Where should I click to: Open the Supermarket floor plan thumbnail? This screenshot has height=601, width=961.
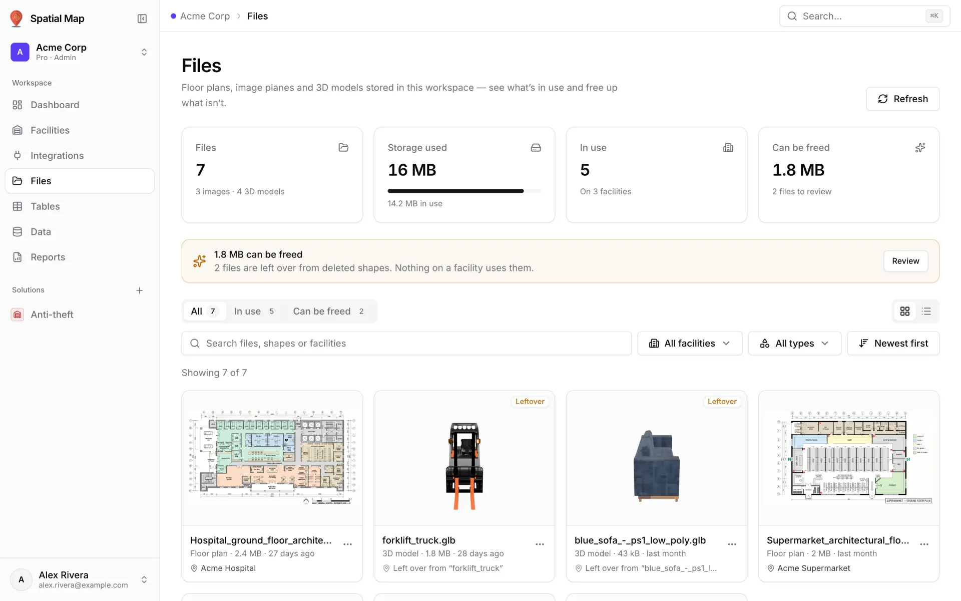[849, 458]
